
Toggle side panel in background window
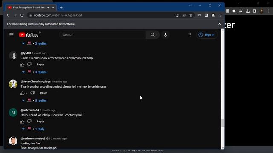255,11
